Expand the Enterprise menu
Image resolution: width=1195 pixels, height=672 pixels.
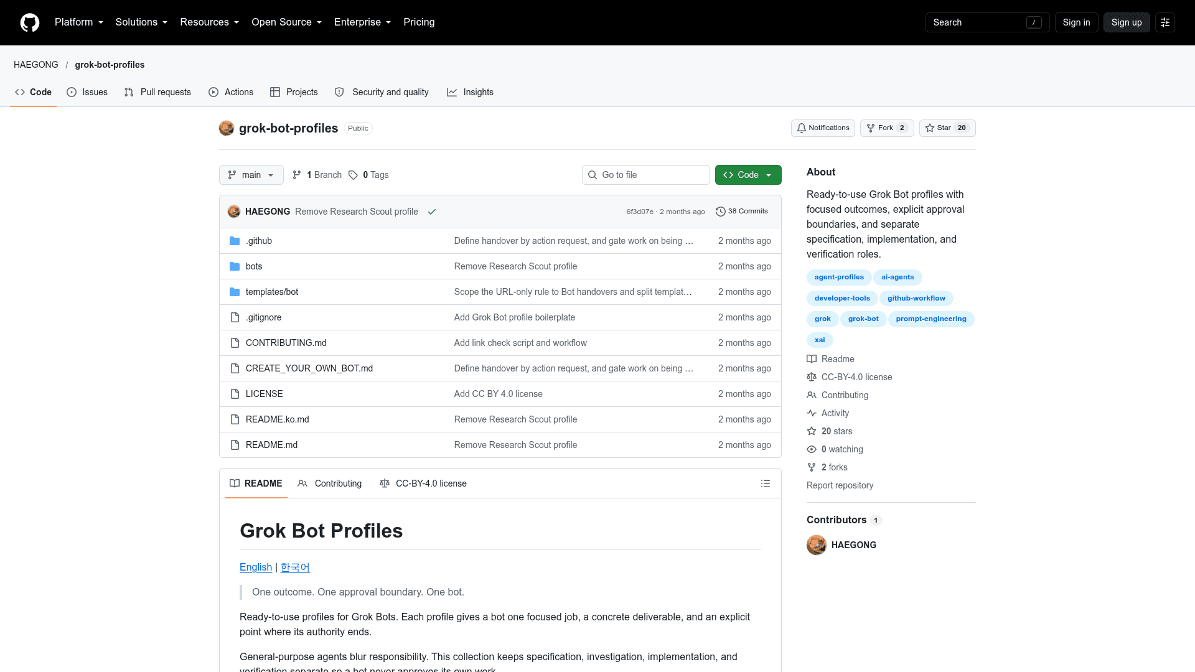coord(363,22)
